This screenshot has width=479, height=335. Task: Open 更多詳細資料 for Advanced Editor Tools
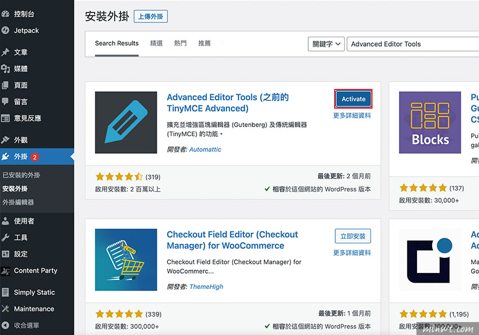[x=352, y=115]
